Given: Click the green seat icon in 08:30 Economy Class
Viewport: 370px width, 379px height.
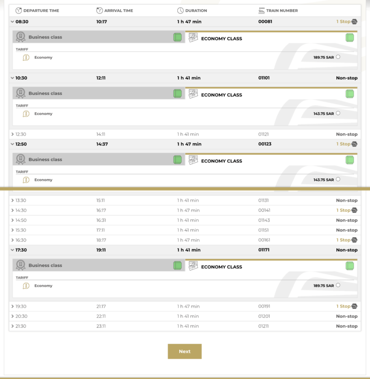Looking at the screenshot, I should (x=349, y=38).
